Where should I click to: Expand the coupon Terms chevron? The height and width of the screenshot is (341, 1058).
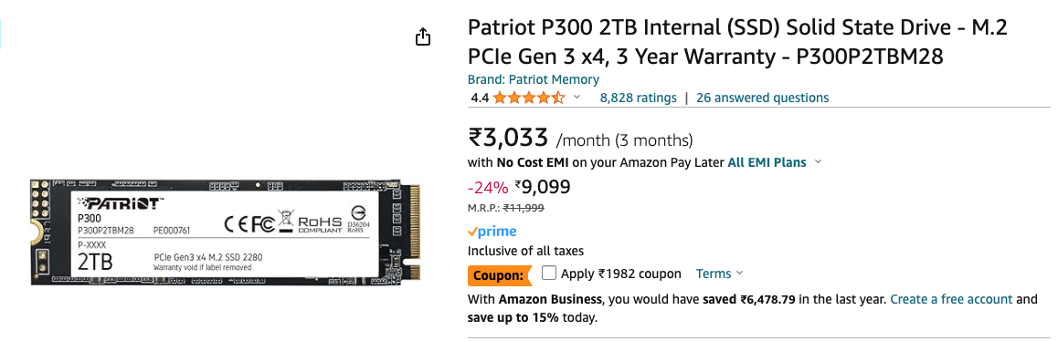pos(739,273)
